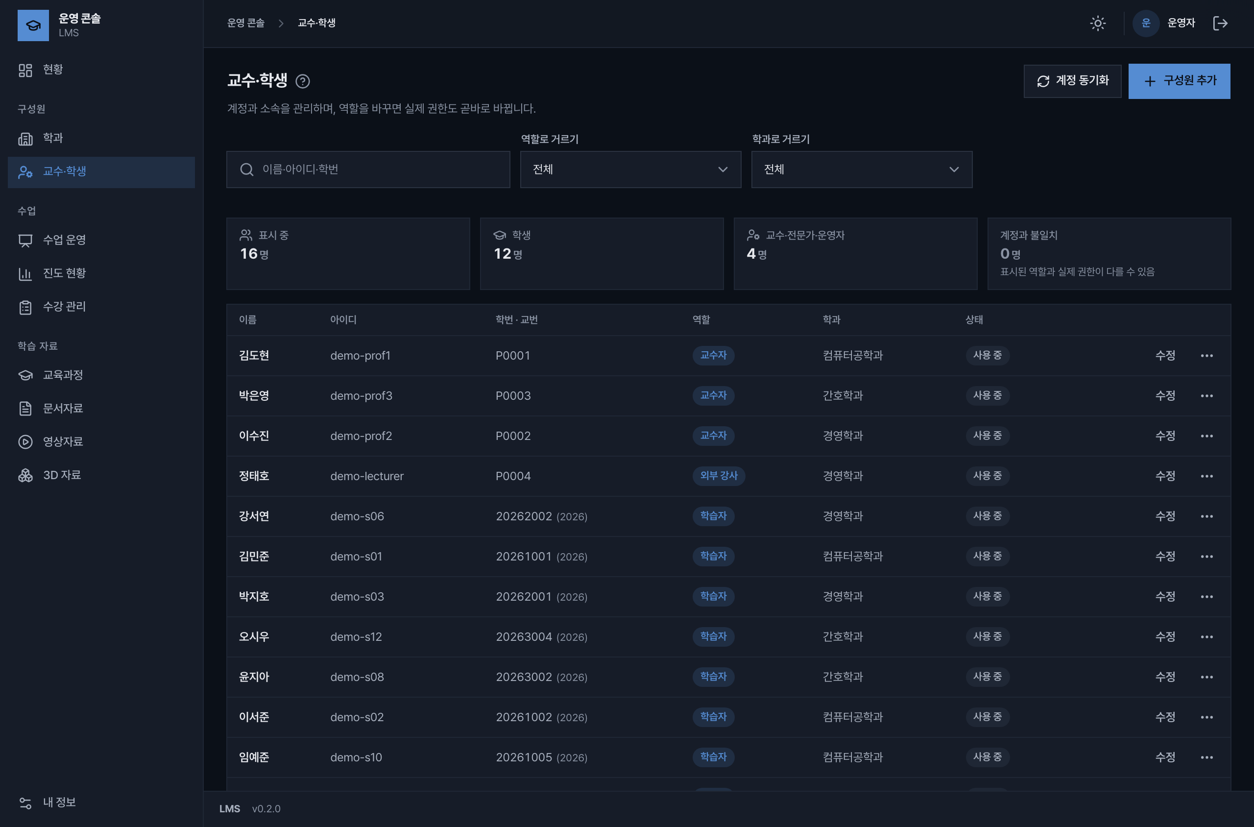Expand the 학과로 거르기 dropdown
This screenshot has height=827, width=1254.
pyautogui.click(x=862, y=170)
